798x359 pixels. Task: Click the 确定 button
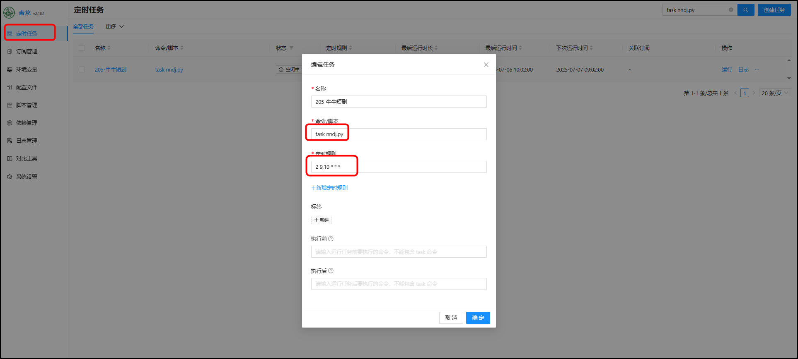pos(478,318)
